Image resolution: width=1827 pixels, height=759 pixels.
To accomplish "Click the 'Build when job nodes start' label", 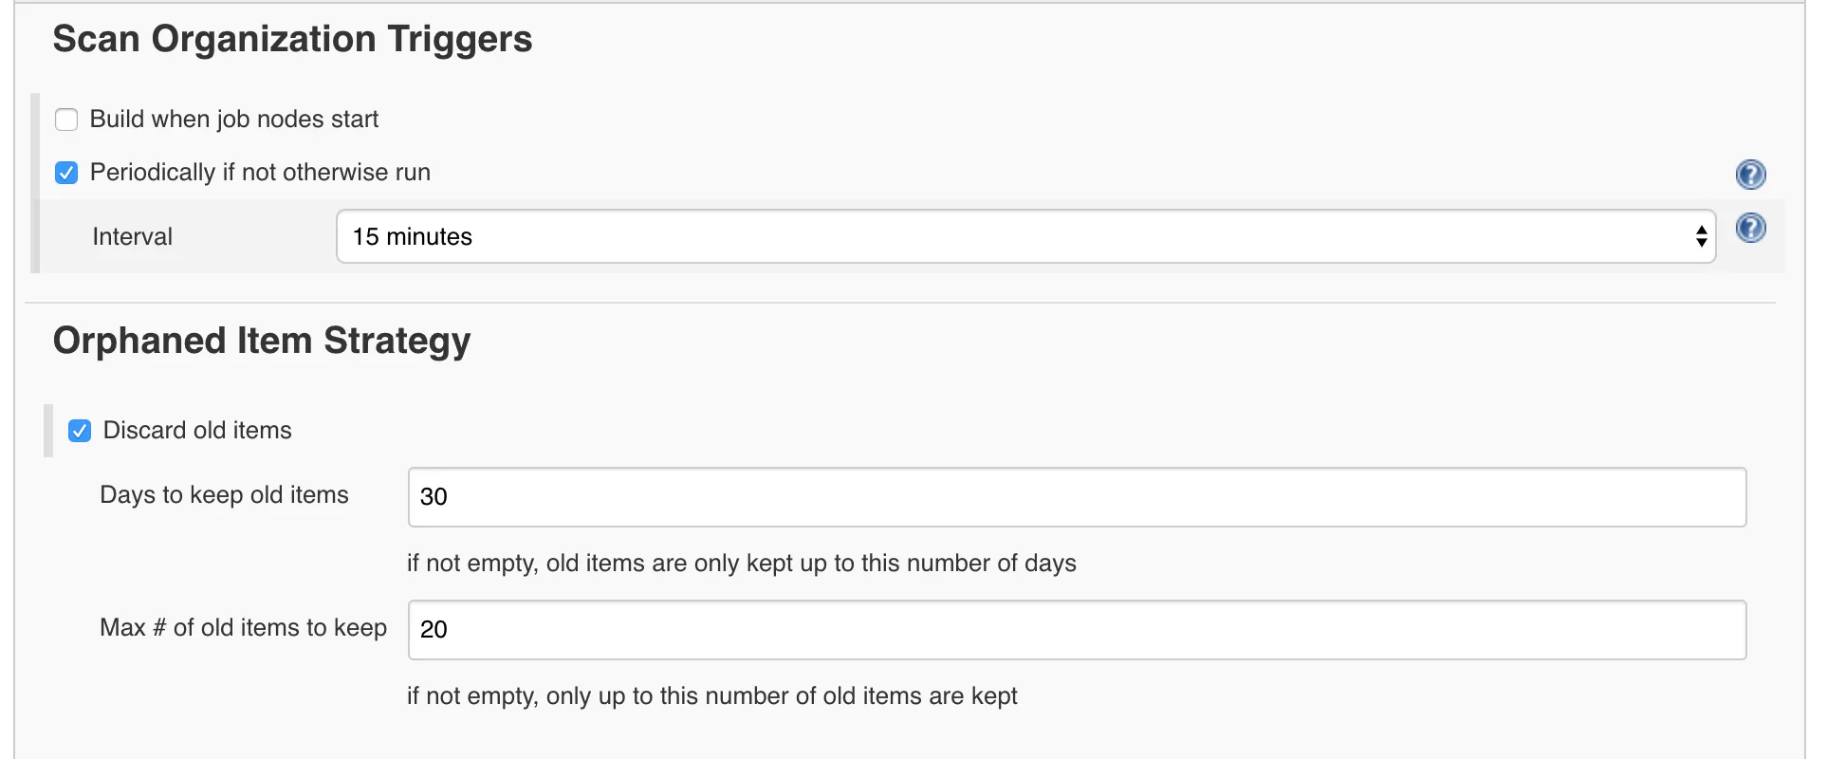I will click(233, 120).
